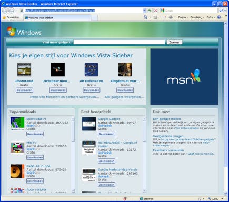Open the Favorieten star button
The height and width of the screenshot is (202, 229).
tap(11, 17)
